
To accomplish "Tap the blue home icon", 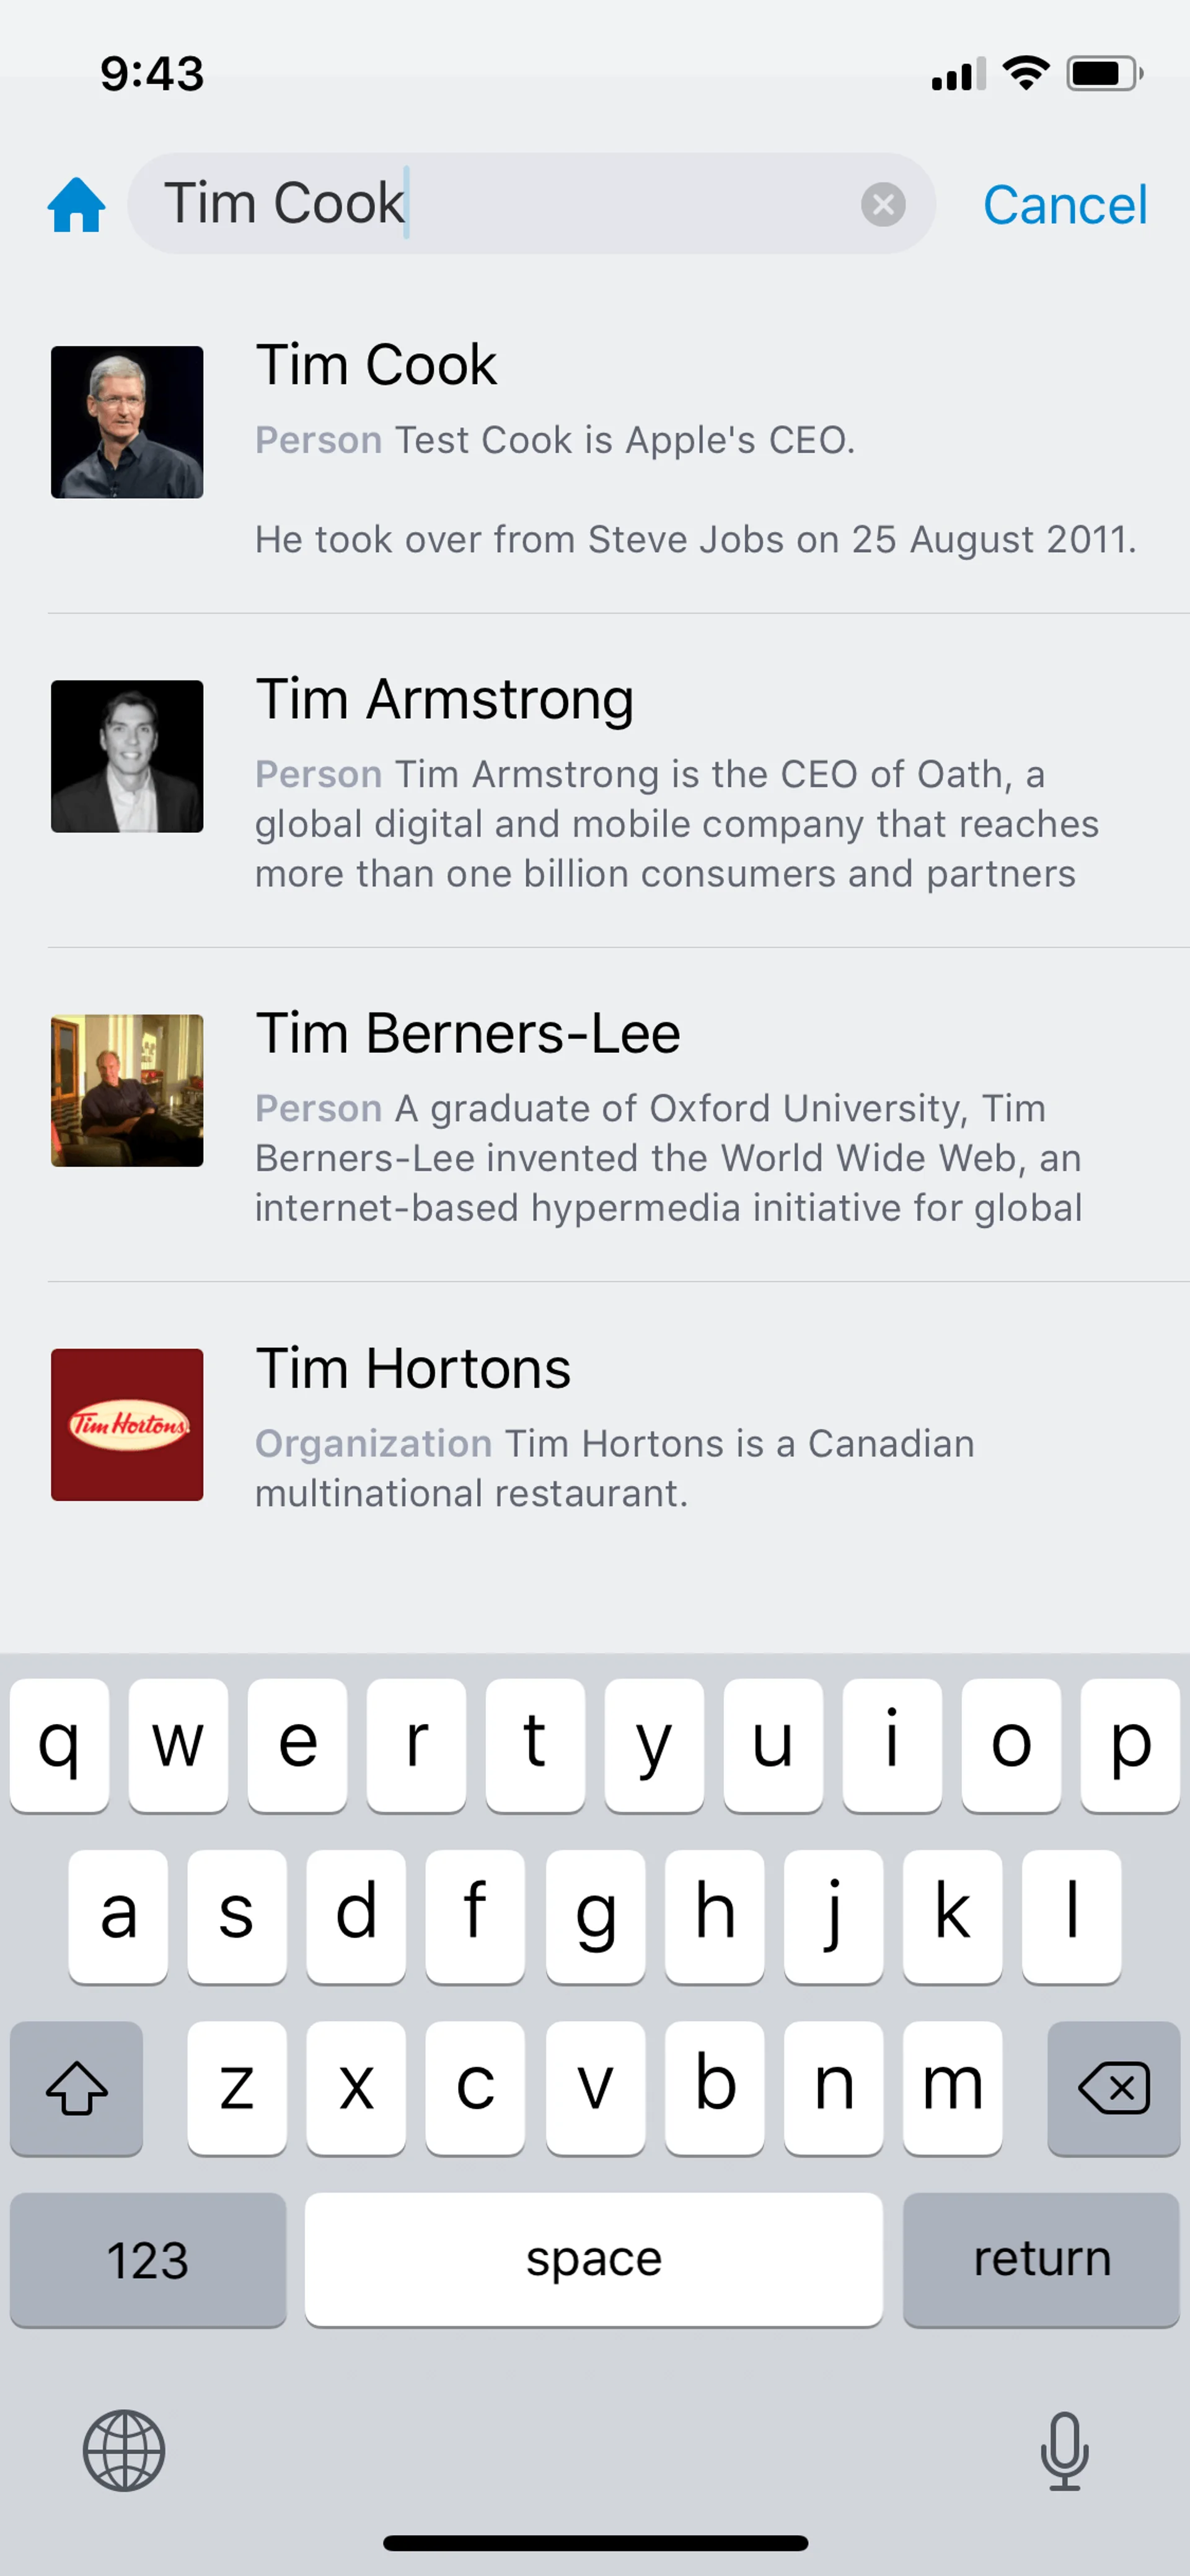I will coord(76,204).
